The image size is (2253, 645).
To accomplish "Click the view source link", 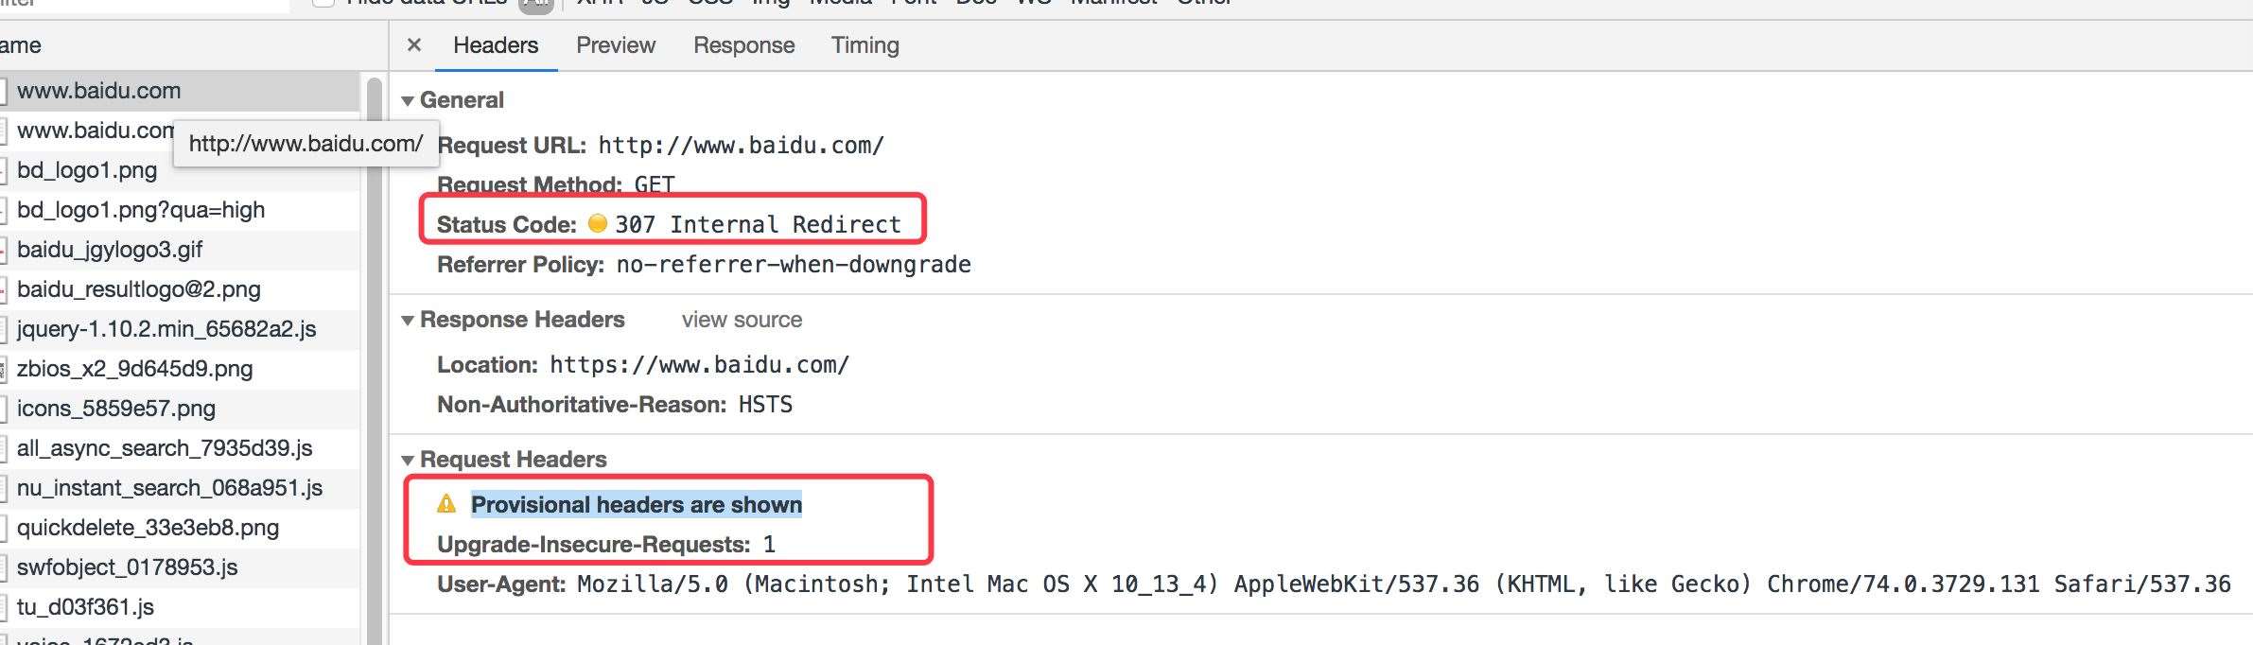I will (742, 320).
